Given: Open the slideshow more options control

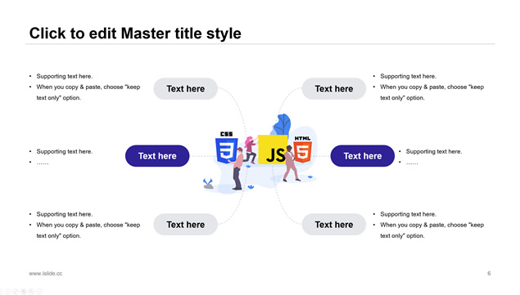Looking at the screenshot, I should [39, 292].
